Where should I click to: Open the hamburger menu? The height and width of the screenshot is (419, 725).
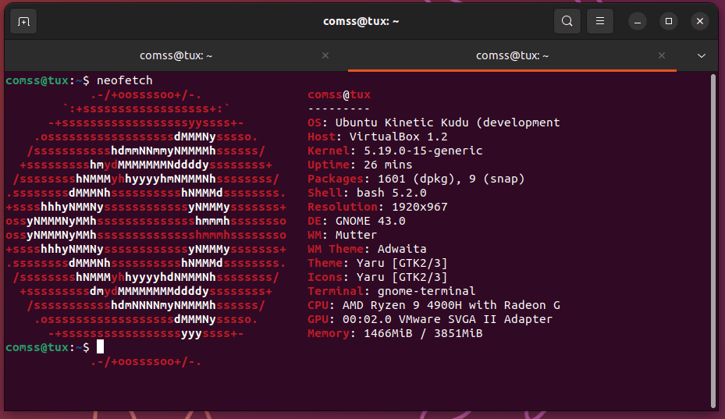pyautogui.click(x=599, y=21)
